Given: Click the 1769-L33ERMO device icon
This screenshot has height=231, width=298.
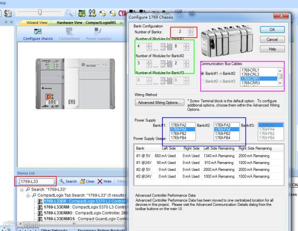Looking at the screenshot, I should click(40, 213).
